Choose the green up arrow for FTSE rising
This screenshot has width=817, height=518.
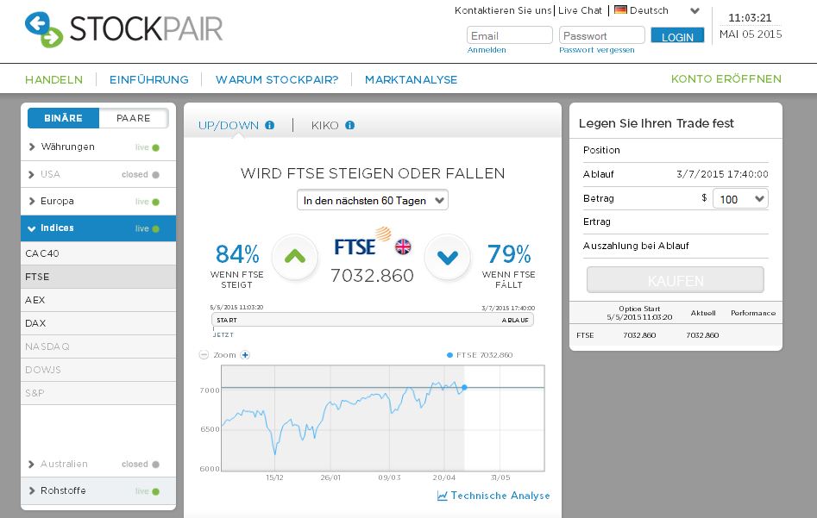(295, 257)
